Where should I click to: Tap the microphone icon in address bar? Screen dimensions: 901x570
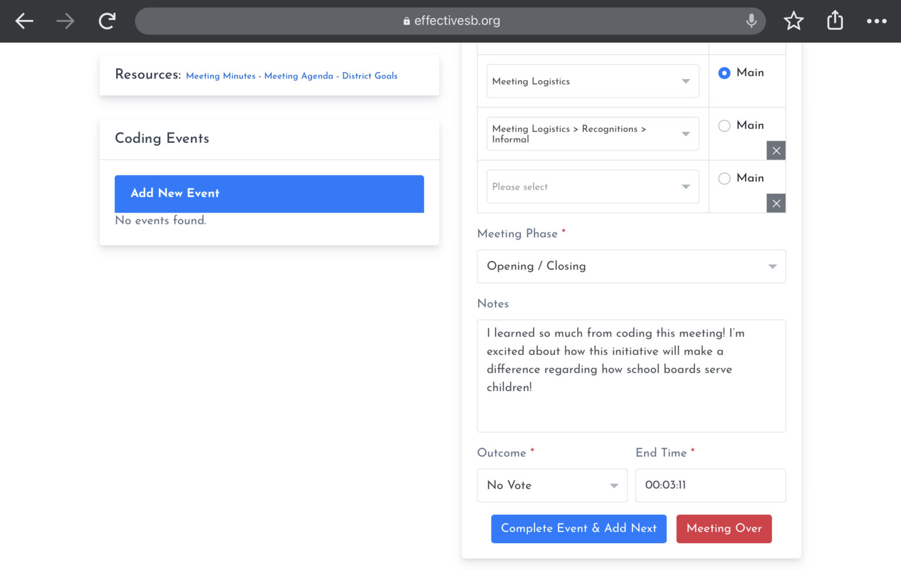[x=751, y=21]
